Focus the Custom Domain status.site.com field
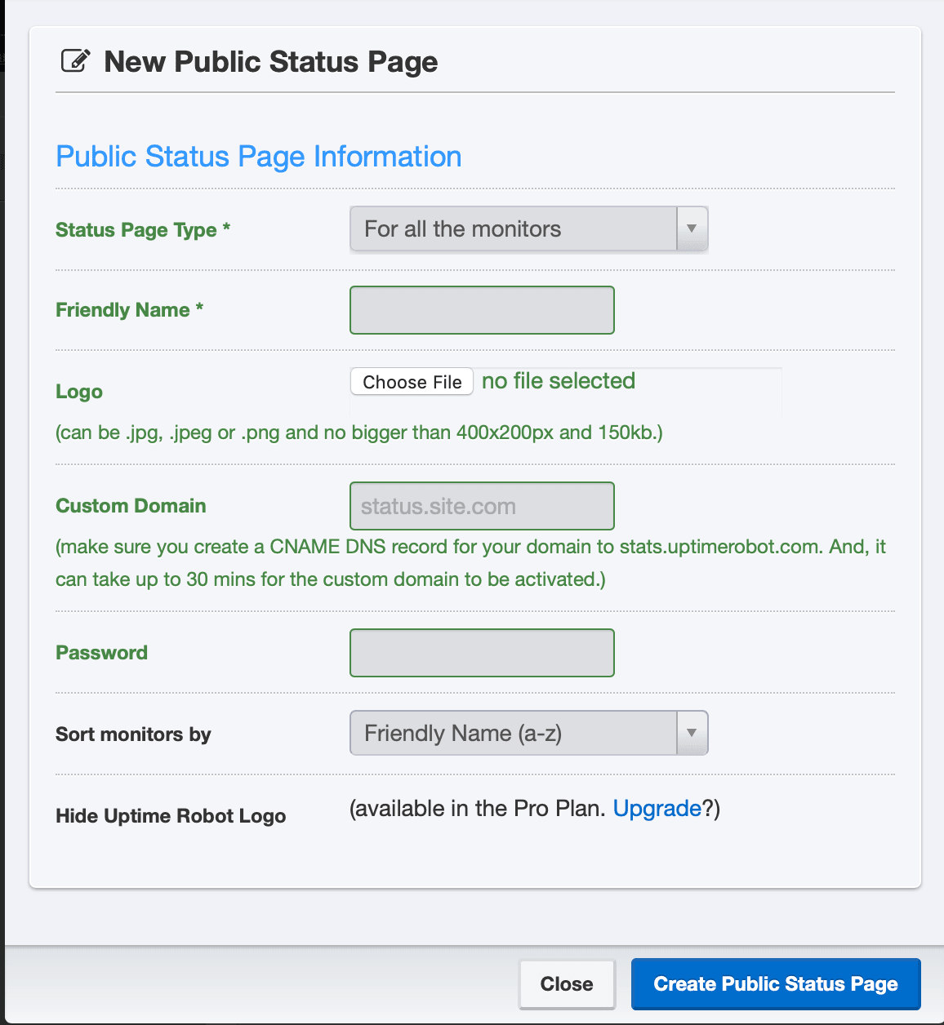The width and height of the screenshot is (944, 1025). (482, 506)
